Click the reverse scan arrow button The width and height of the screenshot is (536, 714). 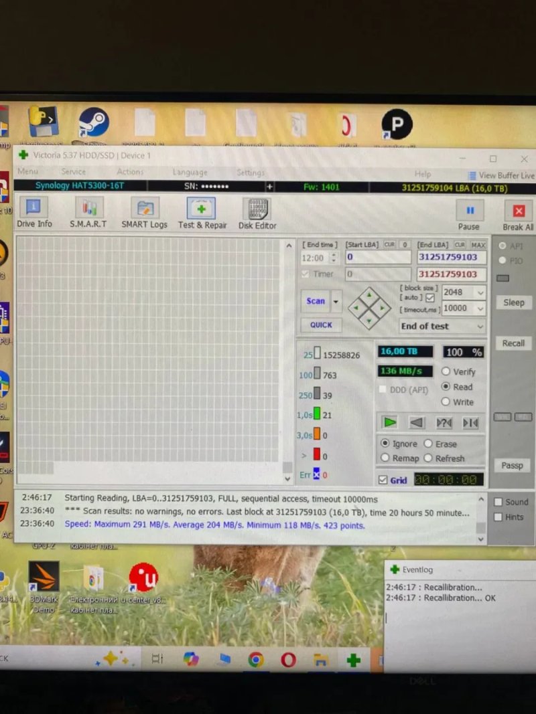[416, 422]
